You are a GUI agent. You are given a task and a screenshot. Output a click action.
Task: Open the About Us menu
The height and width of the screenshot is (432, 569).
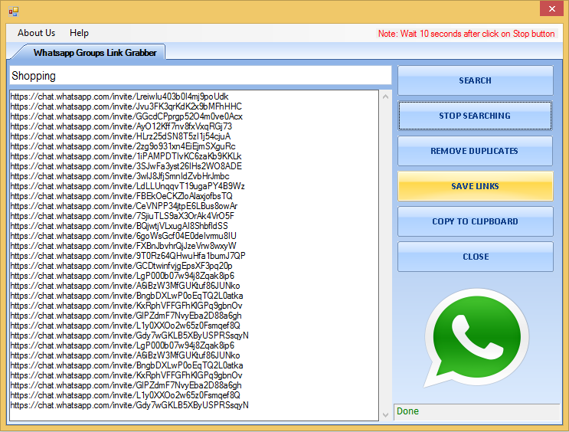coord(36,33)
